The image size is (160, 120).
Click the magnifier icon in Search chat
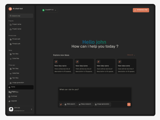(10, 16)
